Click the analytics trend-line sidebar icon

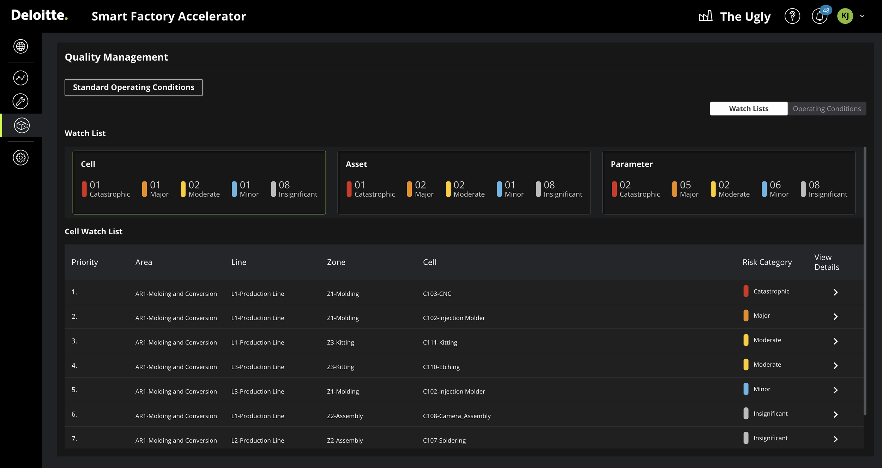(x=20, y=78)
